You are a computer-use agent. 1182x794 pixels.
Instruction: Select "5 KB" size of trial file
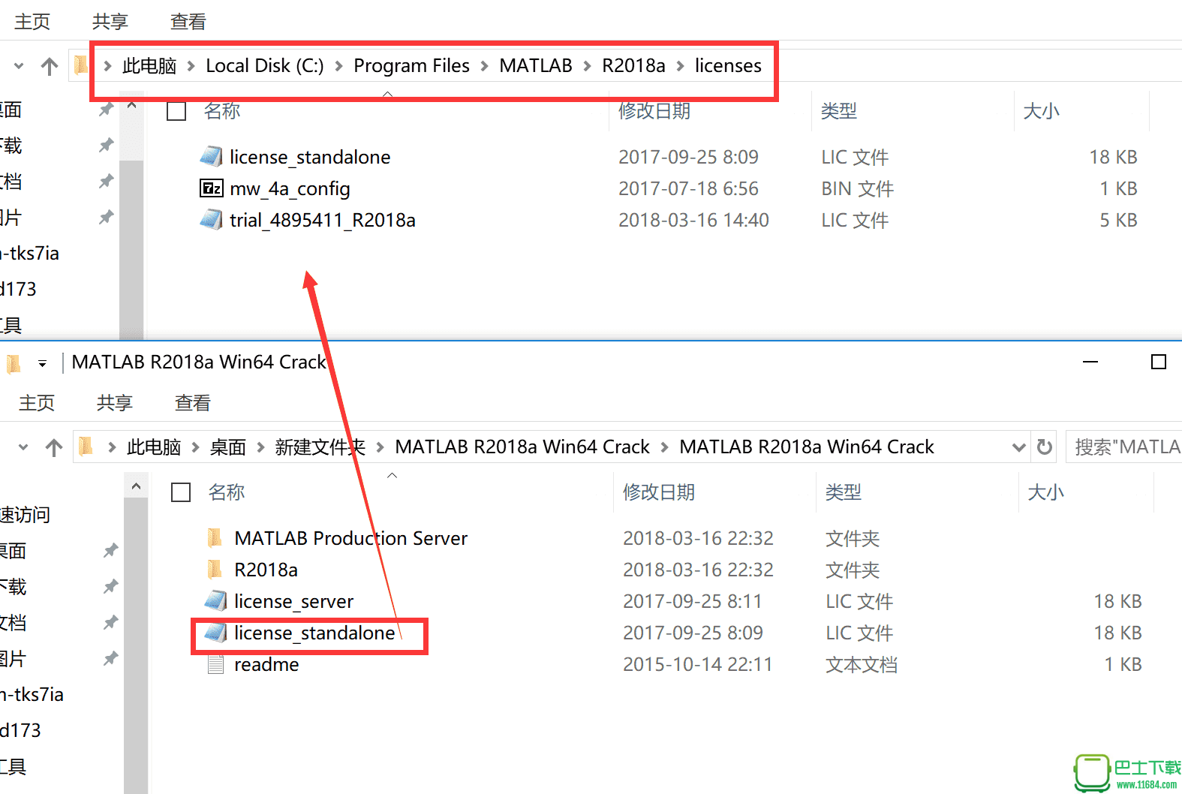[x=1118, y=220]
